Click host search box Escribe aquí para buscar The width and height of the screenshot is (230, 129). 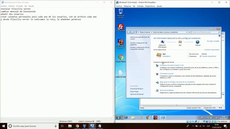[32, 126]
